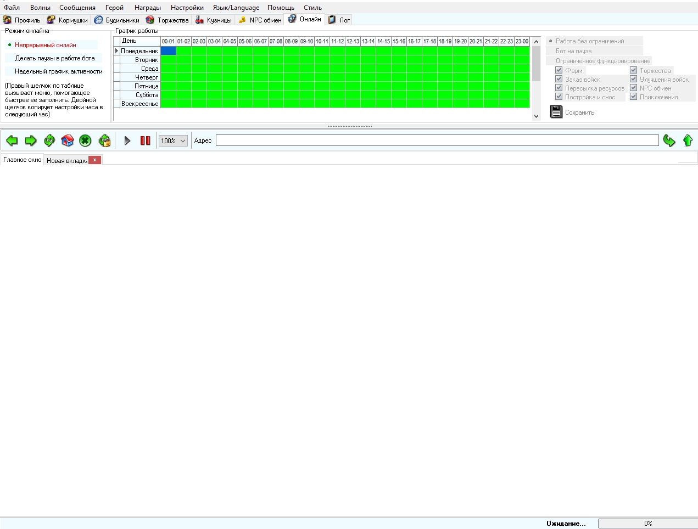Open the Помощь menu
Image resolution: width=698 pixels, height=529 pixels.
pos(281,8)
